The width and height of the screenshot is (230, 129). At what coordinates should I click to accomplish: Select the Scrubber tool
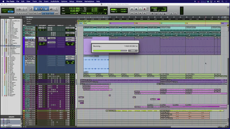coord(51,9)
